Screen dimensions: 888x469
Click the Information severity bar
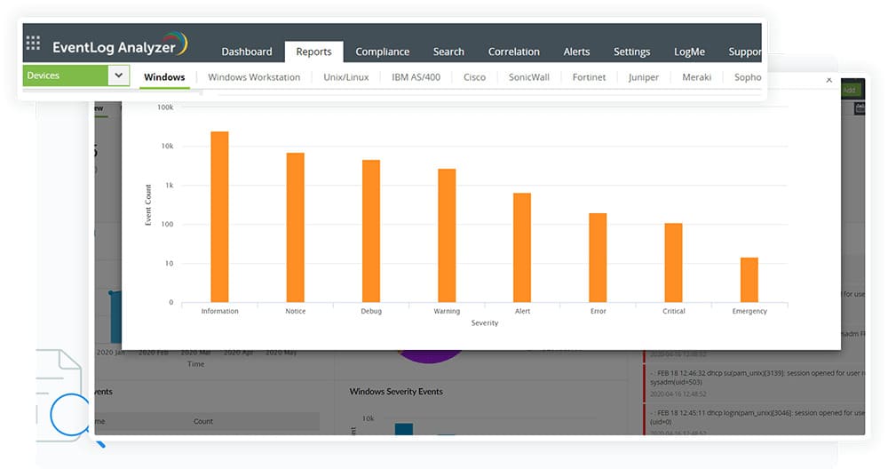click(x=219, y=217)
